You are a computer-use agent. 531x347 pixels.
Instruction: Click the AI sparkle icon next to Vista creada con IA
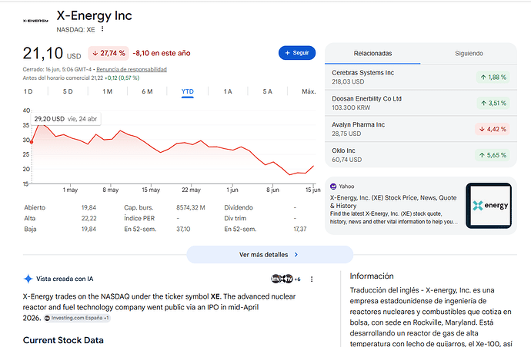(x=28, y=279)
